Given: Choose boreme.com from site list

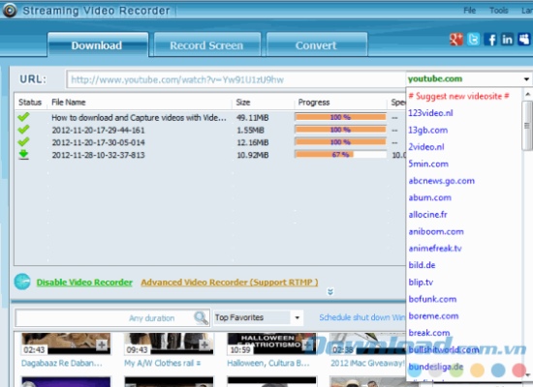Looking at the screenshot, I should click(433, 316).
